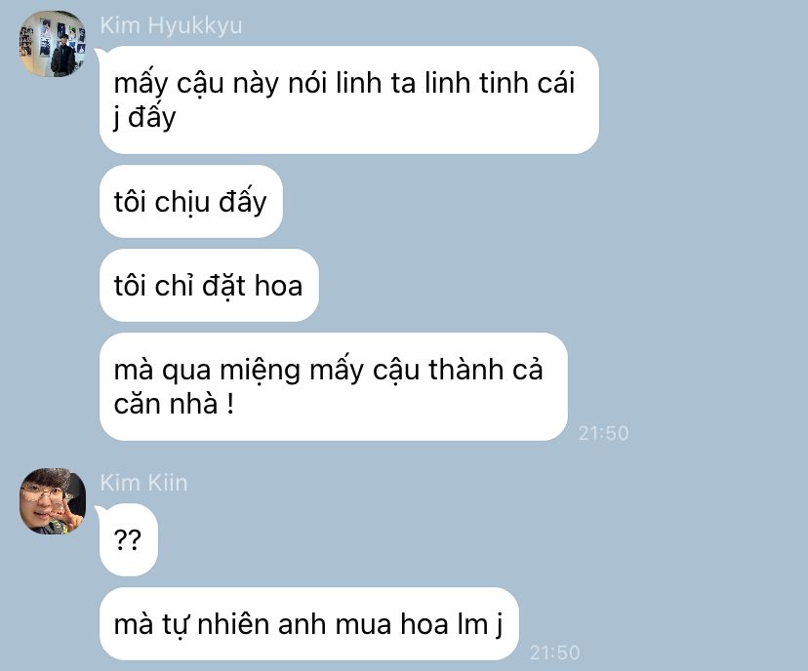Screen dimensions: 808x671
Task: Click the word "miệng" in Hyukkyu's last message
Action: tap(261, 371)
